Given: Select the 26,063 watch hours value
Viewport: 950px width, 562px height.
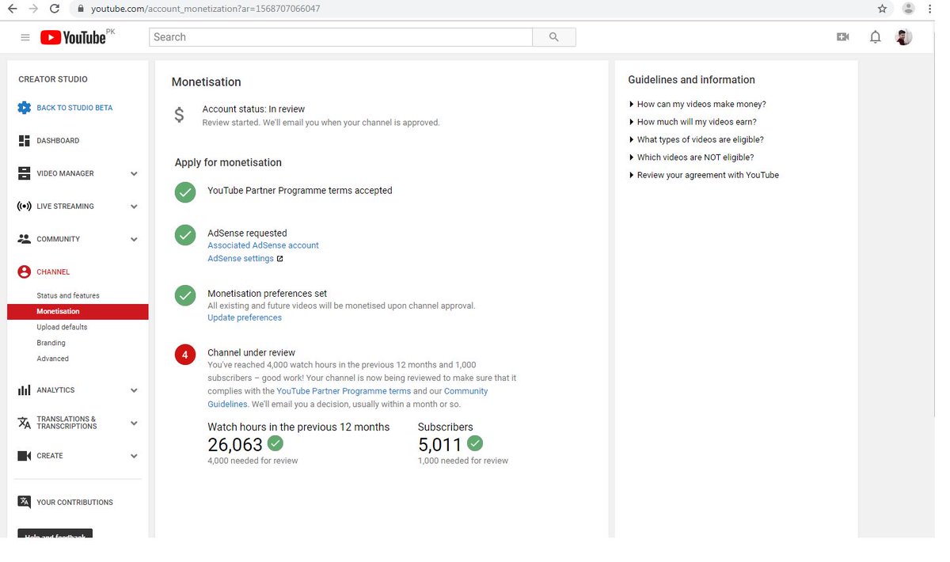Looking at the screenshot, I should (x=235, y=445).
